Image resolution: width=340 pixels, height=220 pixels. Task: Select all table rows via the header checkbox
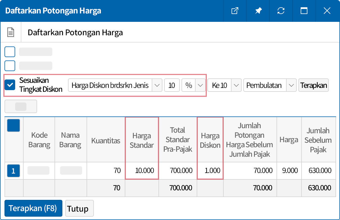point(13,125)
